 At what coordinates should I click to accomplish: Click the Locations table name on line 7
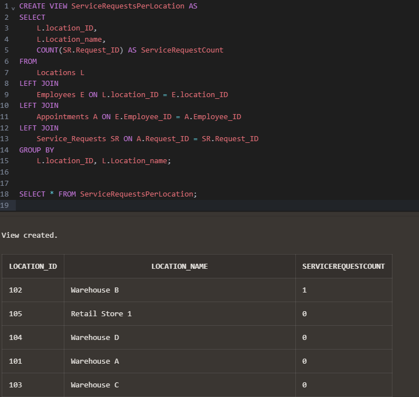pos(56,73)
